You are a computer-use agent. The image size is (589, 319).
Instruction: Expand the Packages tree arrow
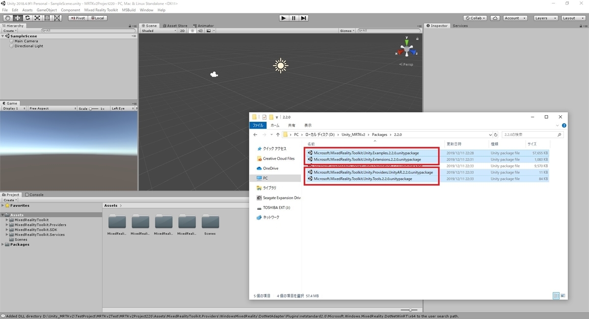click(x=3, y=244)
